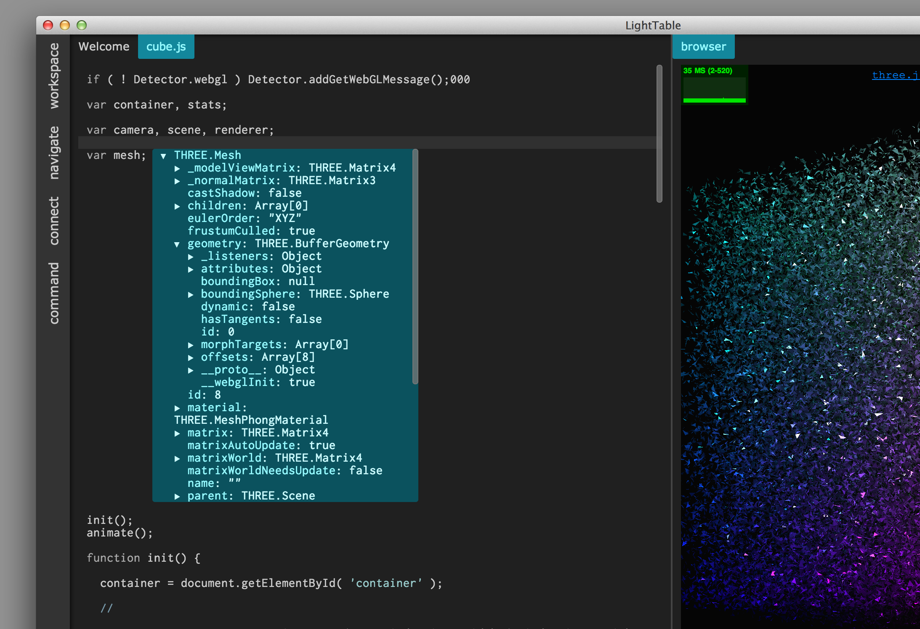Screen dimensions: 920x629
Task: Follow the three.js link in browser
Action: [895, 75]
